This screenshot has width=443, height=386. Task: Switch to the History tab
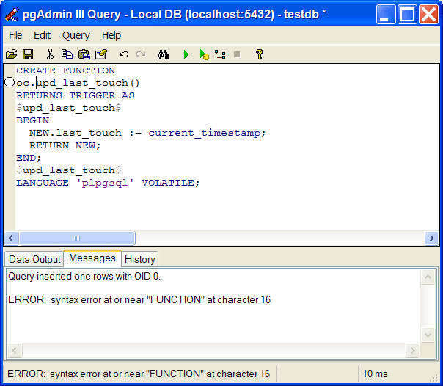139,259
